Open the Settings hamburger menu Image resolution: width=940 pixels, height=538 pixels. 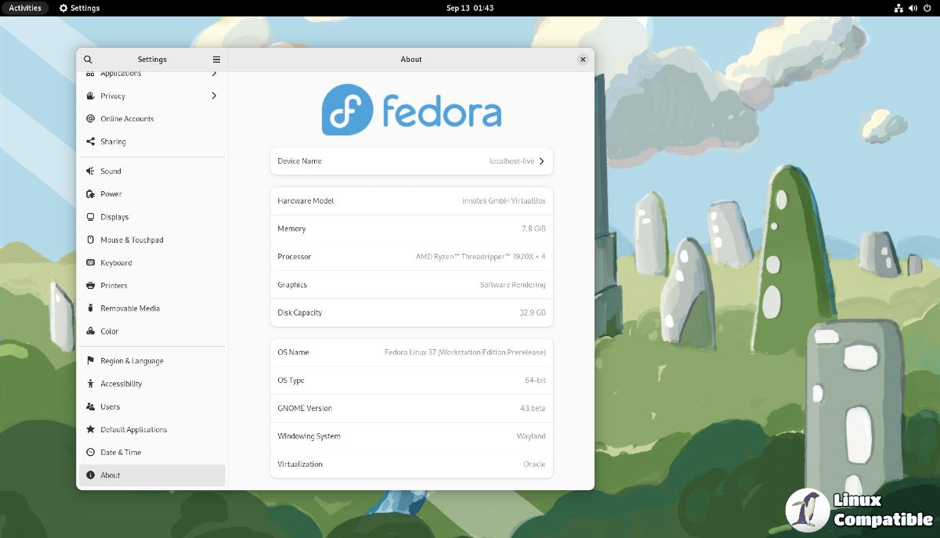click(x=217, y=60)
